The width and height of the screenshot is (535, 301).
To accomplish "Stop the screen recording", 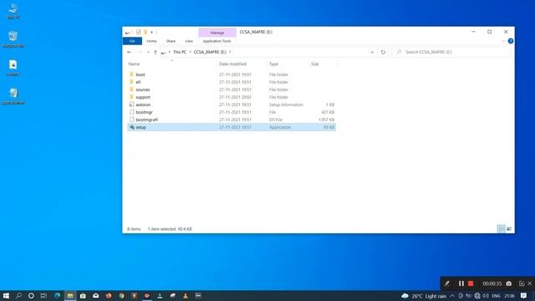I will pos(471,283).
